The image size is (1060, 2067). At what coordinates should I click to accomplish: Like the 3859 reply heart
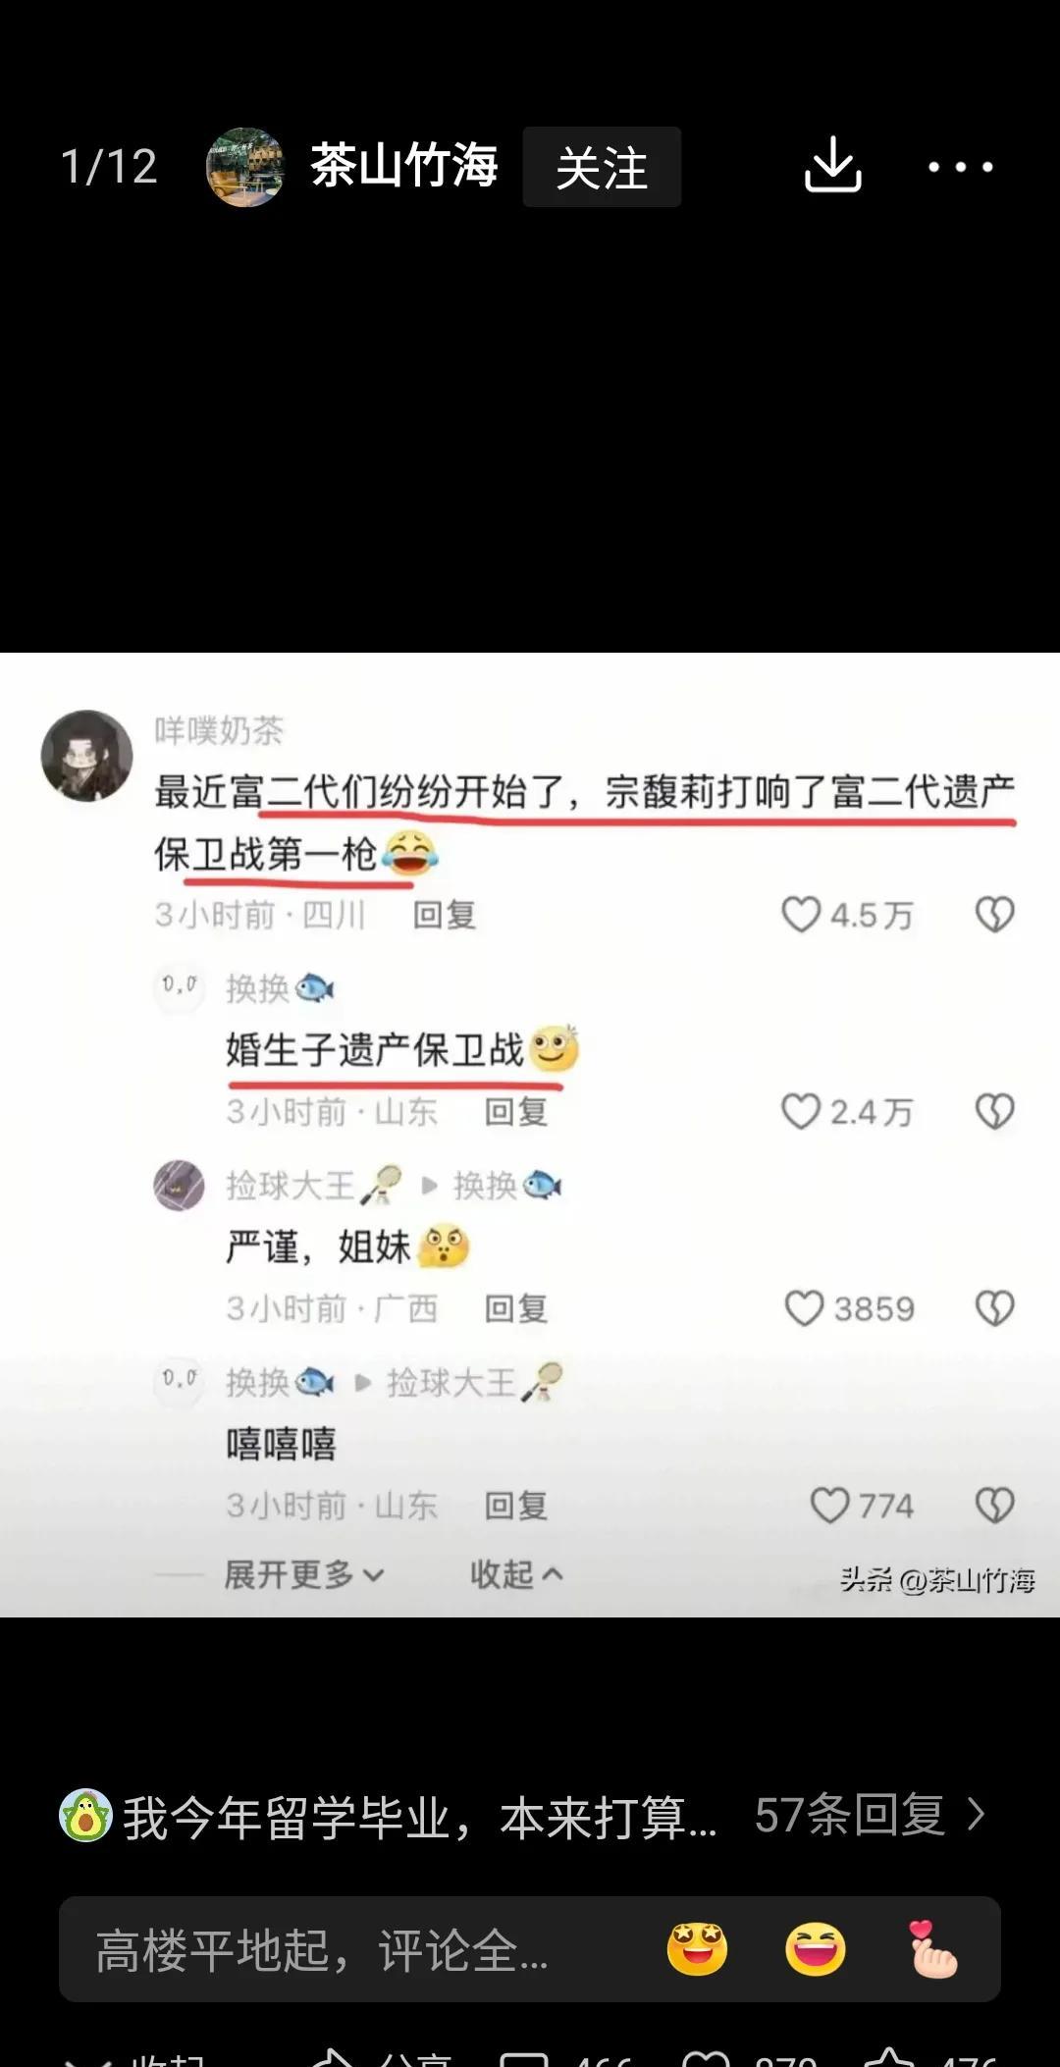tap(804, 1308)
